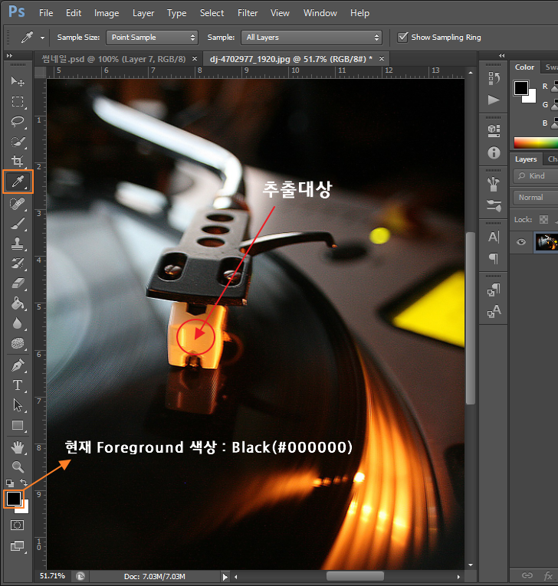Select the Quick Selection tool
Image resolution: width=558 pixels, height=586 pixels.
(x=17, y=142)
